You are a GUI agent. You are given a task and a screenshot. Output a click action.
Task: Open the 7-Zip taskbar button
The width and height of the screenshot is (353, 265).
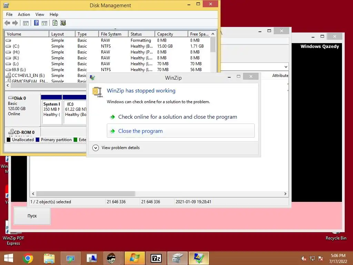[x=156, y=258]
